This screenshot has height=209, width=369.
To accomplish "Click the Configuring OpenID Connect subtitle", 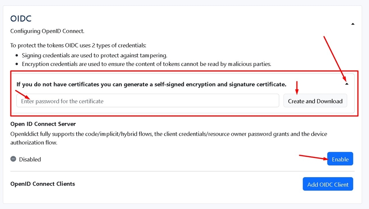I will coord(47,31).
